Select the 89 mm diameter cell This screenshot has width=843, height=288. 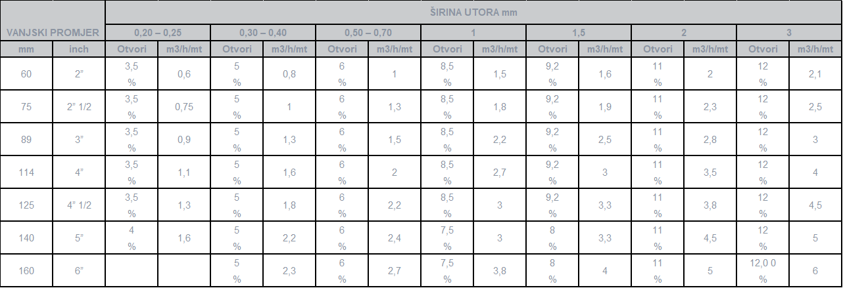[26, 140]
